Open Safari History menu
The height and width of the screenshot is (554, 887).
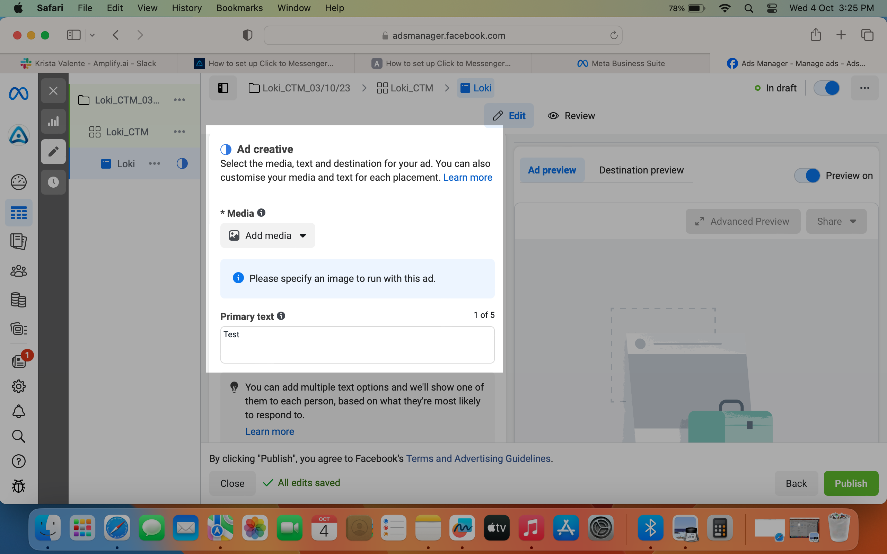point(186,8)
